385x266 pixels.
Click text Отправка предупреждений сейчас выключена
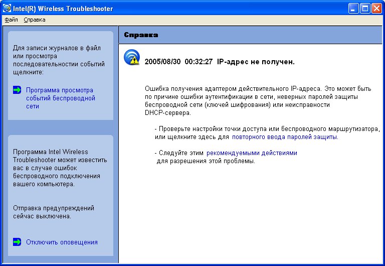[x=54, y=212]
